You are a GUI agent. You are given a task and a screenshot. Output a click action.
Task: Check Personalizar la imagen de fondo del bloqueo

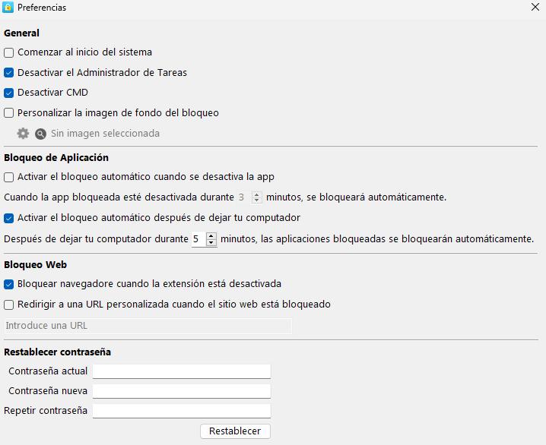tap(9, 113)
